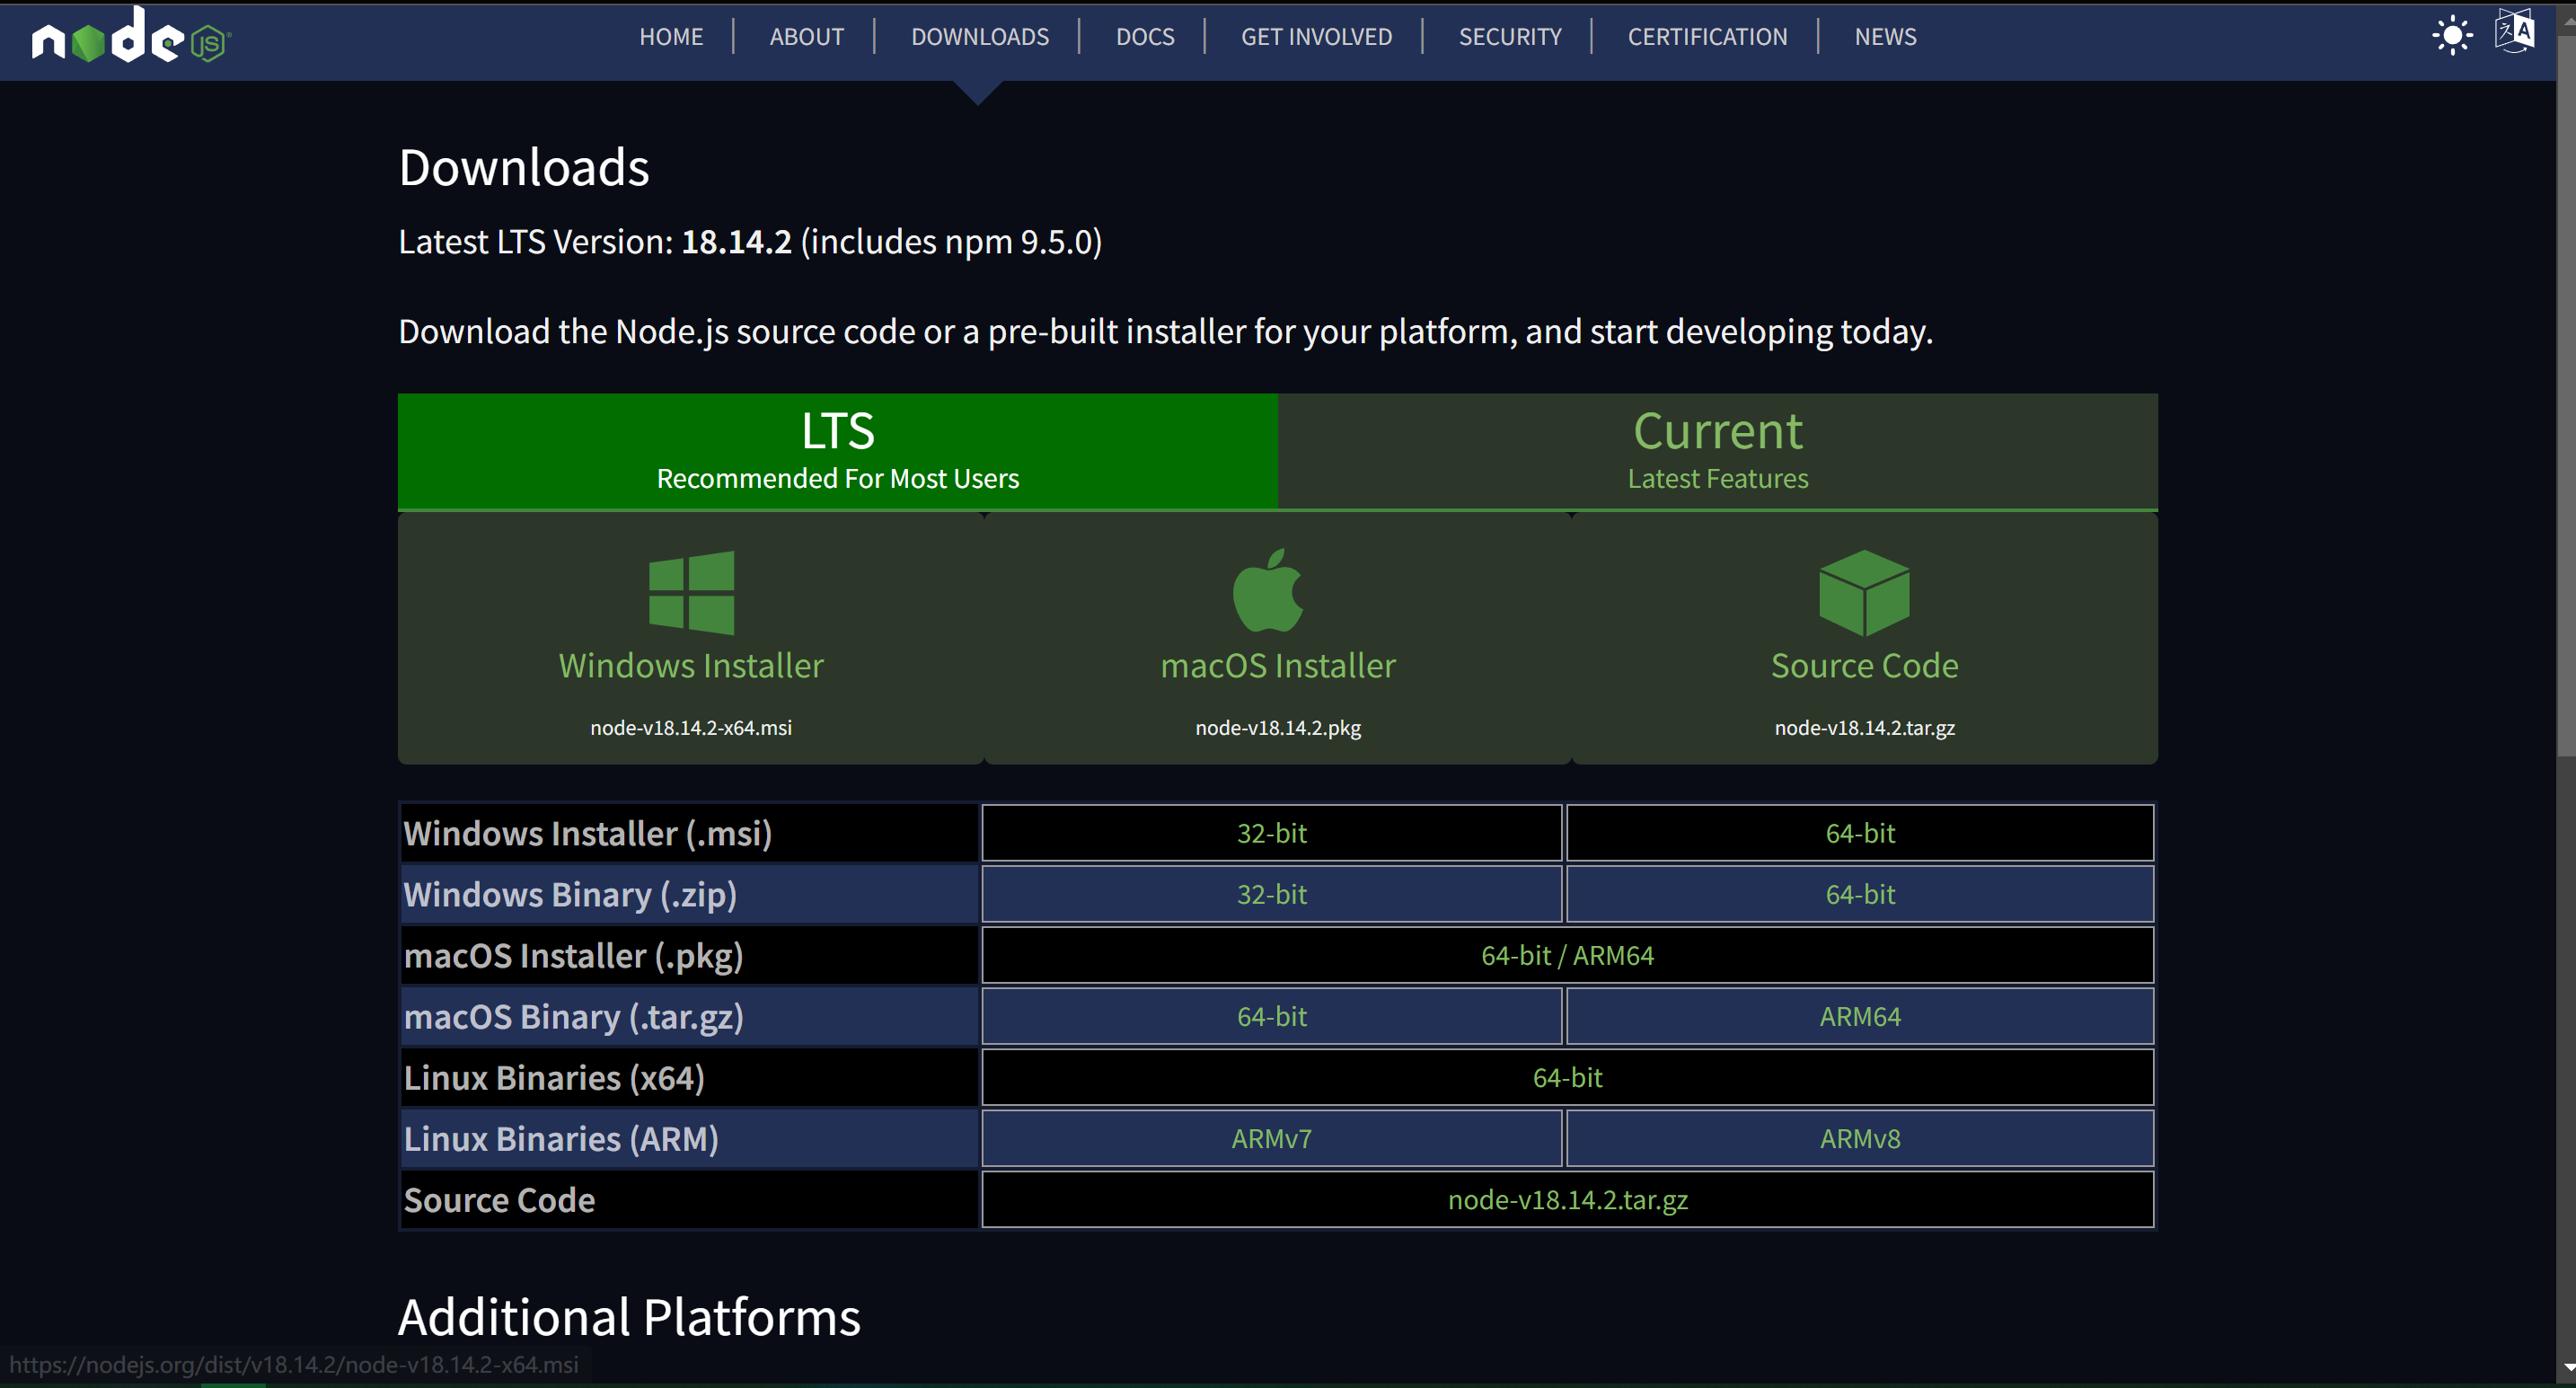Image resolution: width=2576 pixels, height=1388 pixels.
Task: Click Windows Binary (.zip) 64-bit link
Action: (1860, 894)
